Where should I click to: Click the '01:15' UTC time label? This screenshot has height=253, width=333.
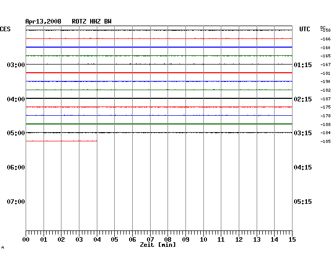303,65
